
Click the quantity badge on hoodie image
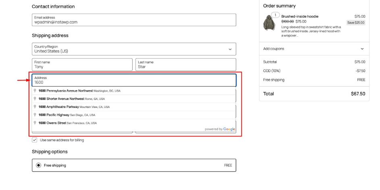click(x=275, y=15)
